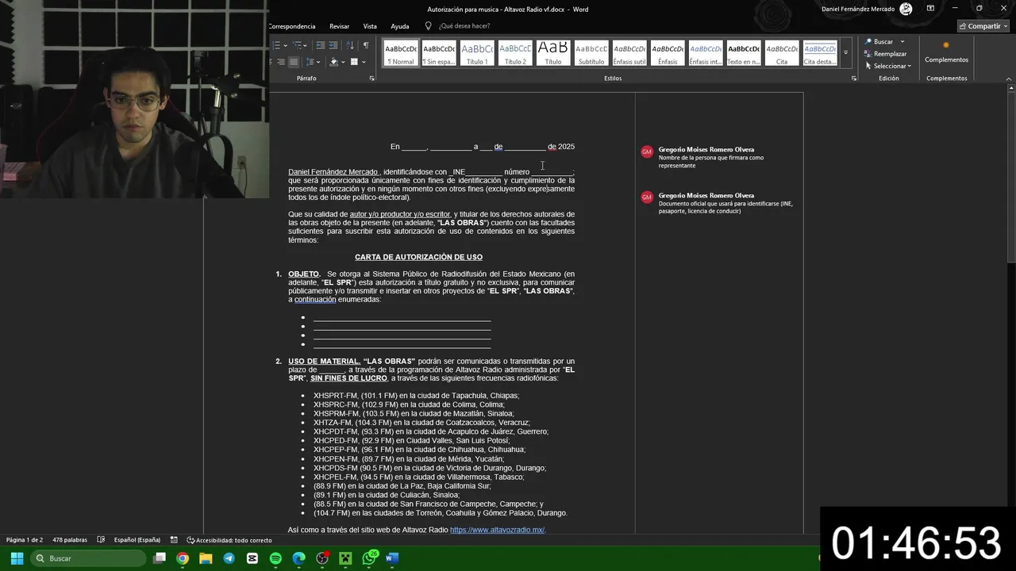1016x571 pixels.
Task: Apply the Título 1 style
Action: point(477,53)
